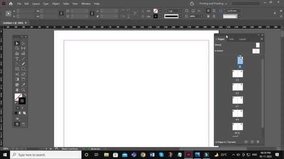Viewport: 284px width, 159px height.
Task: Open the File menu
Action: pyautogui.click(x=19, y=4)
